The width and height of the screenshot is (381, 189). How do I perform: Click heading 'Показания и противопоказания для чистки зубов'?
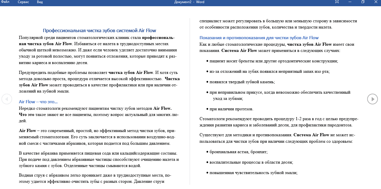pyautogui.click(x=259, y=38)
